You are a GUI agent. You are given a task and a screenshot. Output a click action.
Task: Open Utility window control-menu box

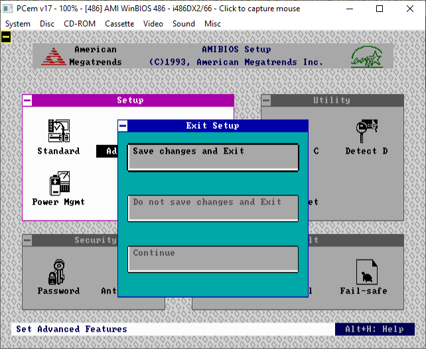tap(266, 101)
